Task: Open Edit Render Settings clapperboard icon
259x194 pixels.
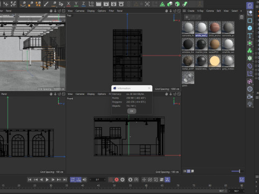Action: (114, 4)
